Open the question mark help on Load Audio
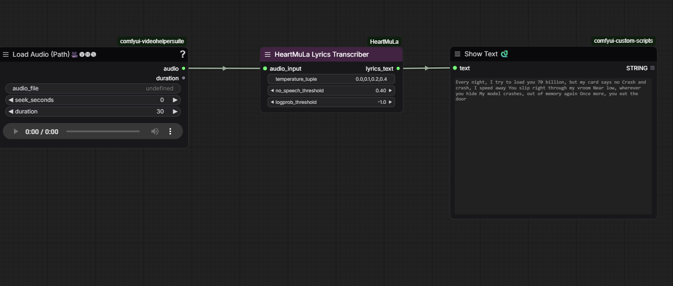The height and width of the screenshot is (286, 673). pyautogui.click(x=183, y=54)
